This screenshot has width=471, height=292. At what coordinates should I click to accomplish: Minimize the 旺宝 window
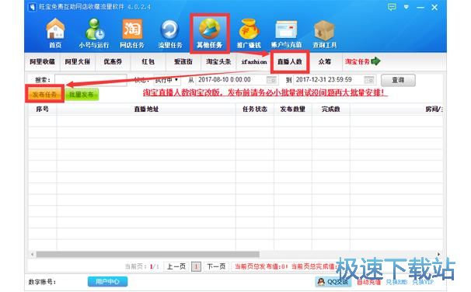pyautogui.click(x=420, y=7)
